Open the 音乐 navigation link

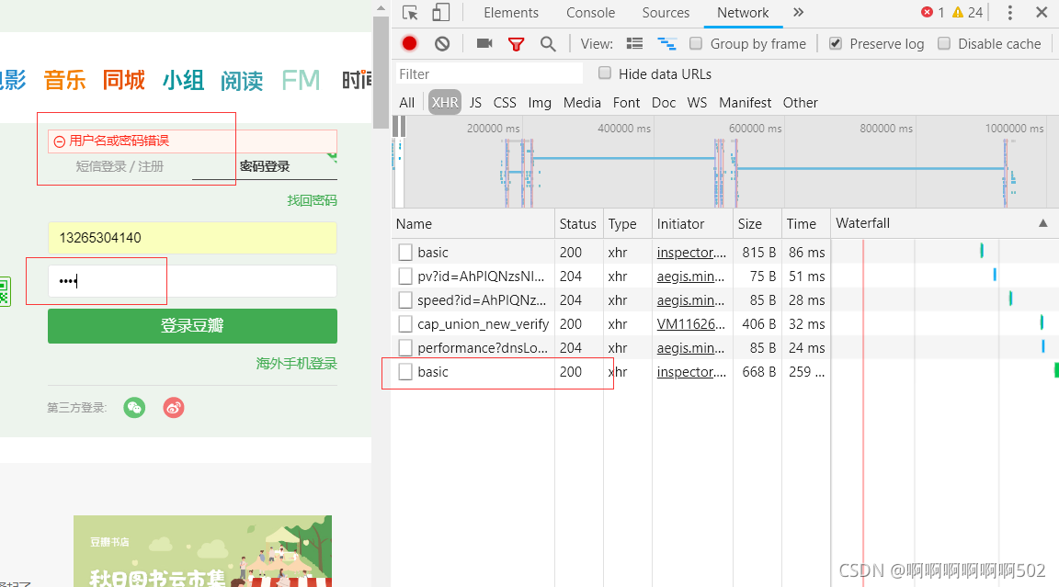(65, 80)
